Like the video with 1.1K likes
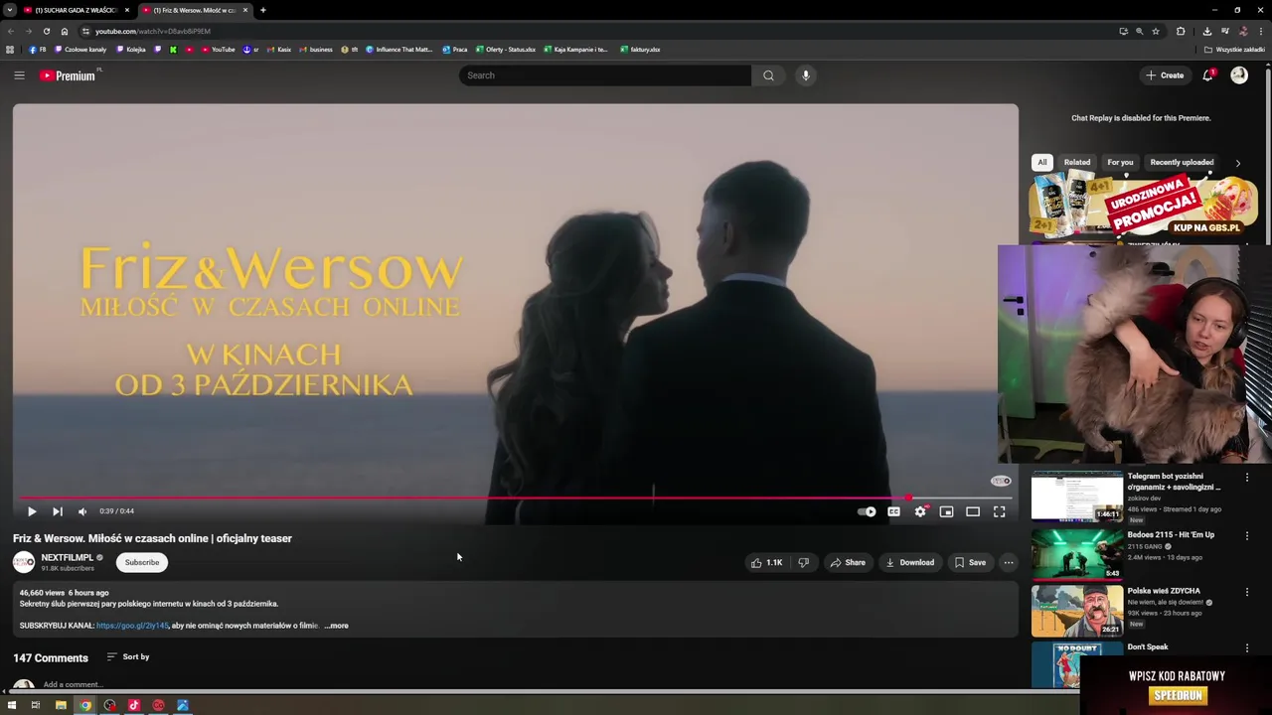The width and height of the screenshot is (1272, 715). point(766,562)
